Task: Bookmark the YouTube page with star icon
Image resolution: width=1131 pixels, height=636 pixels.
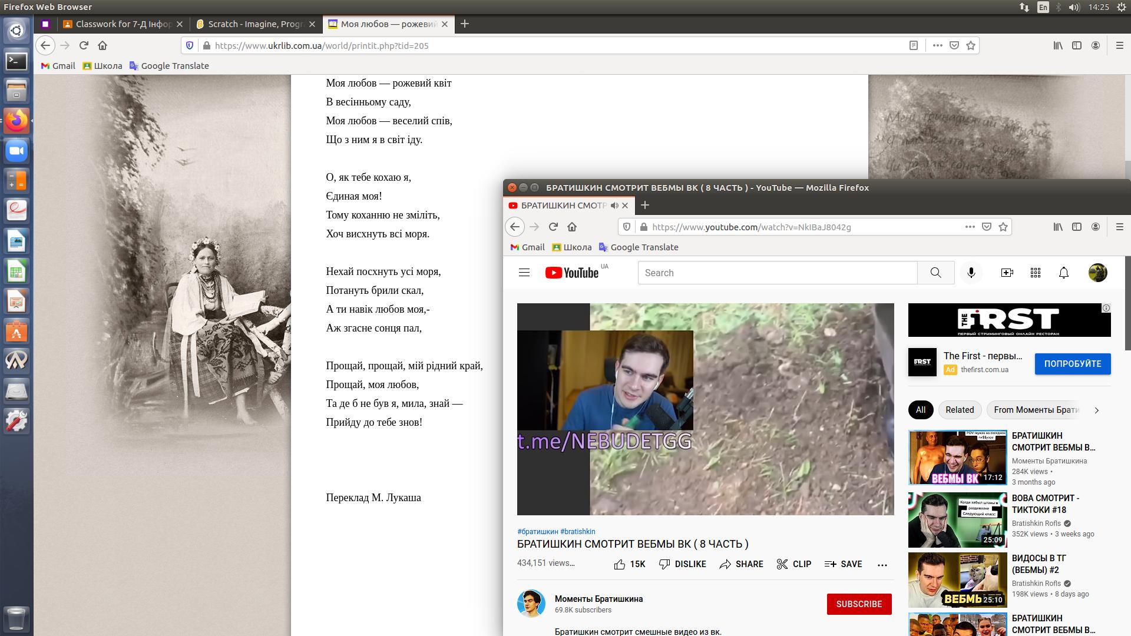Action: coord(1003,227)
